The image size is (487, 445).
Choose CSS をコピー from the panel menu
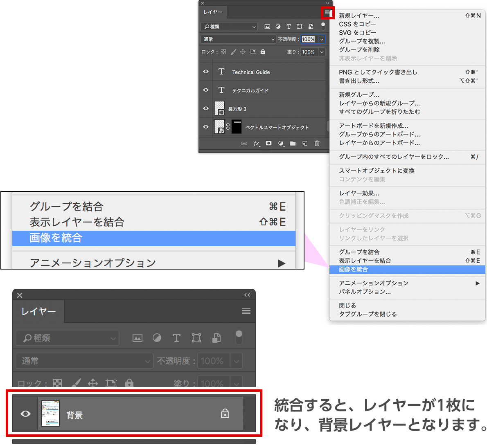(407, 24)
